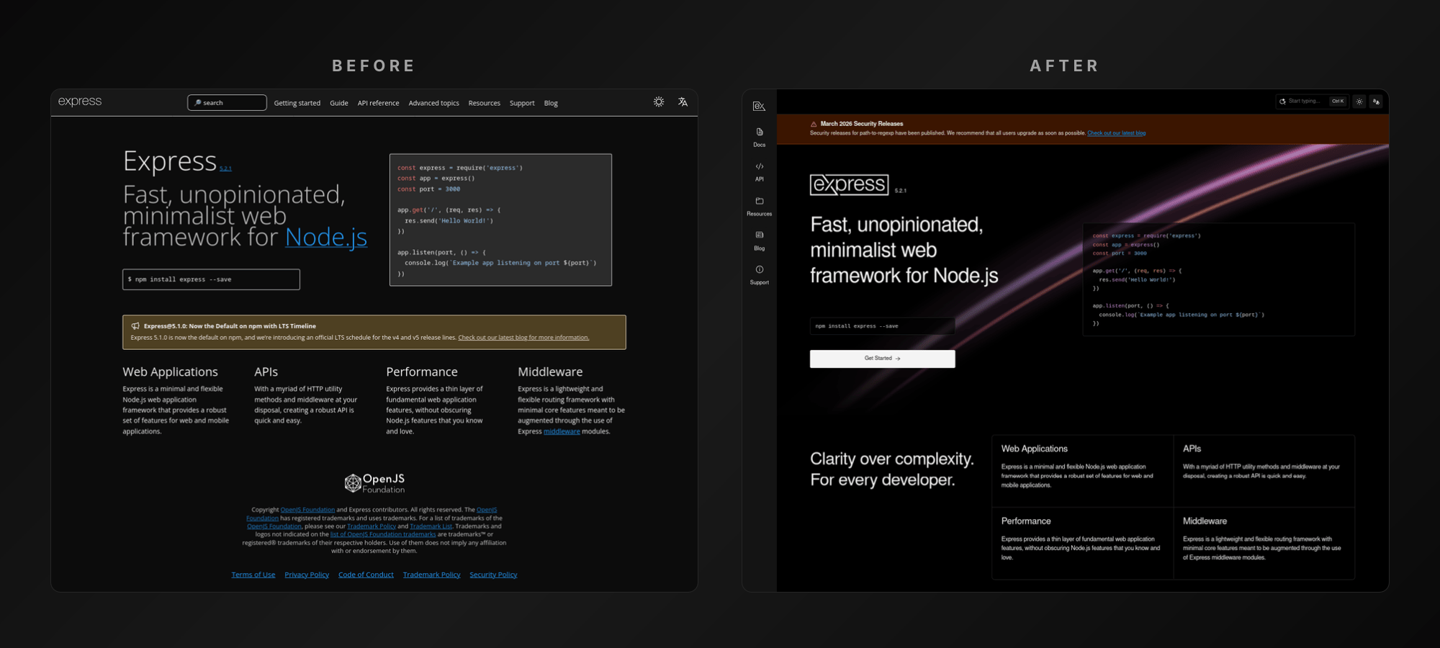Open Blog in the After sidebar

pyautogui.click(x=759, y=240)
